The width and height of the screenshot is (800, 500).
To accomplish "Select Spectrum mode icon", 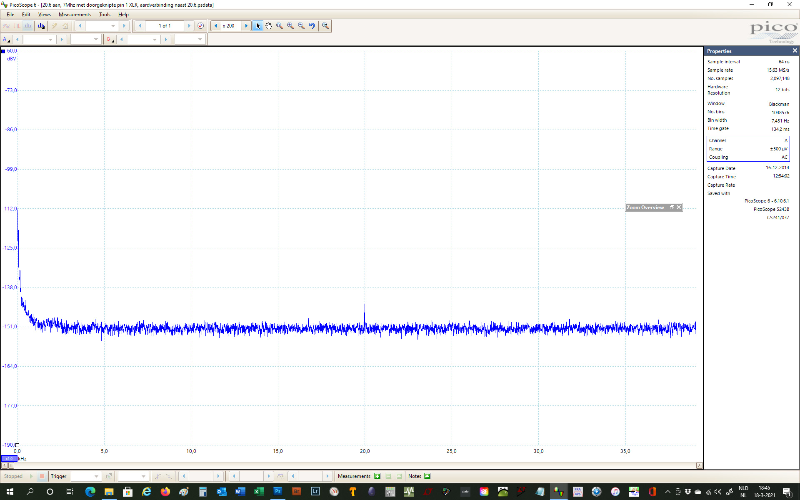I will (28, 26).
